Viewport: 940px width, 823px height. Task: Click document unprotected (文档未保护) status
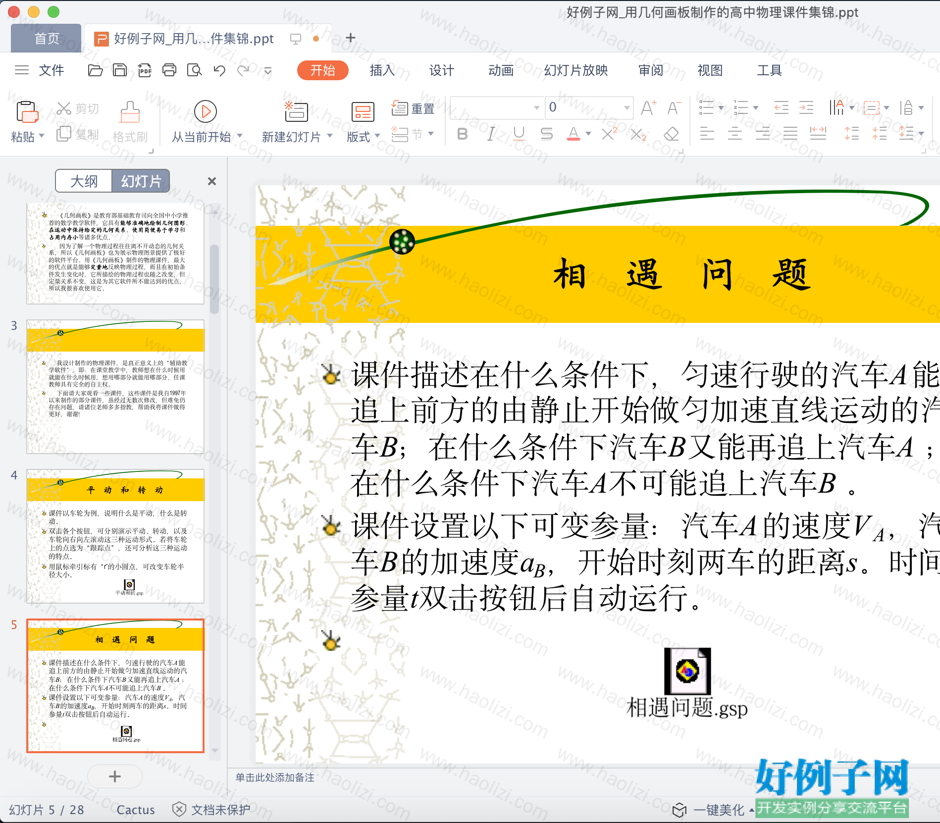coord(211,810)
